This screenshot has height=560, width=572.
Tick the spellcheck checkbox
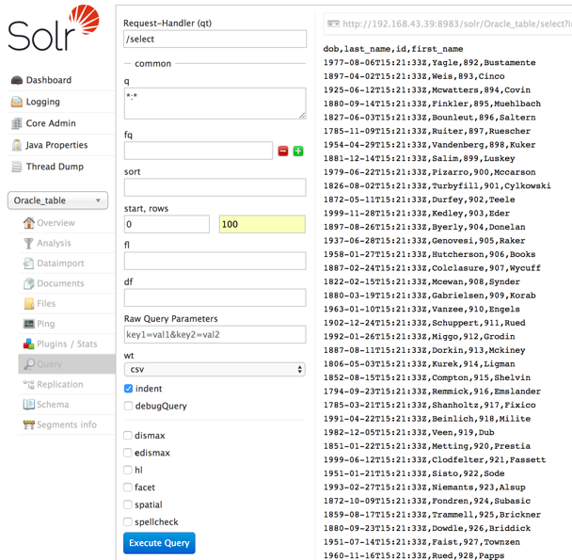[128, 522]
